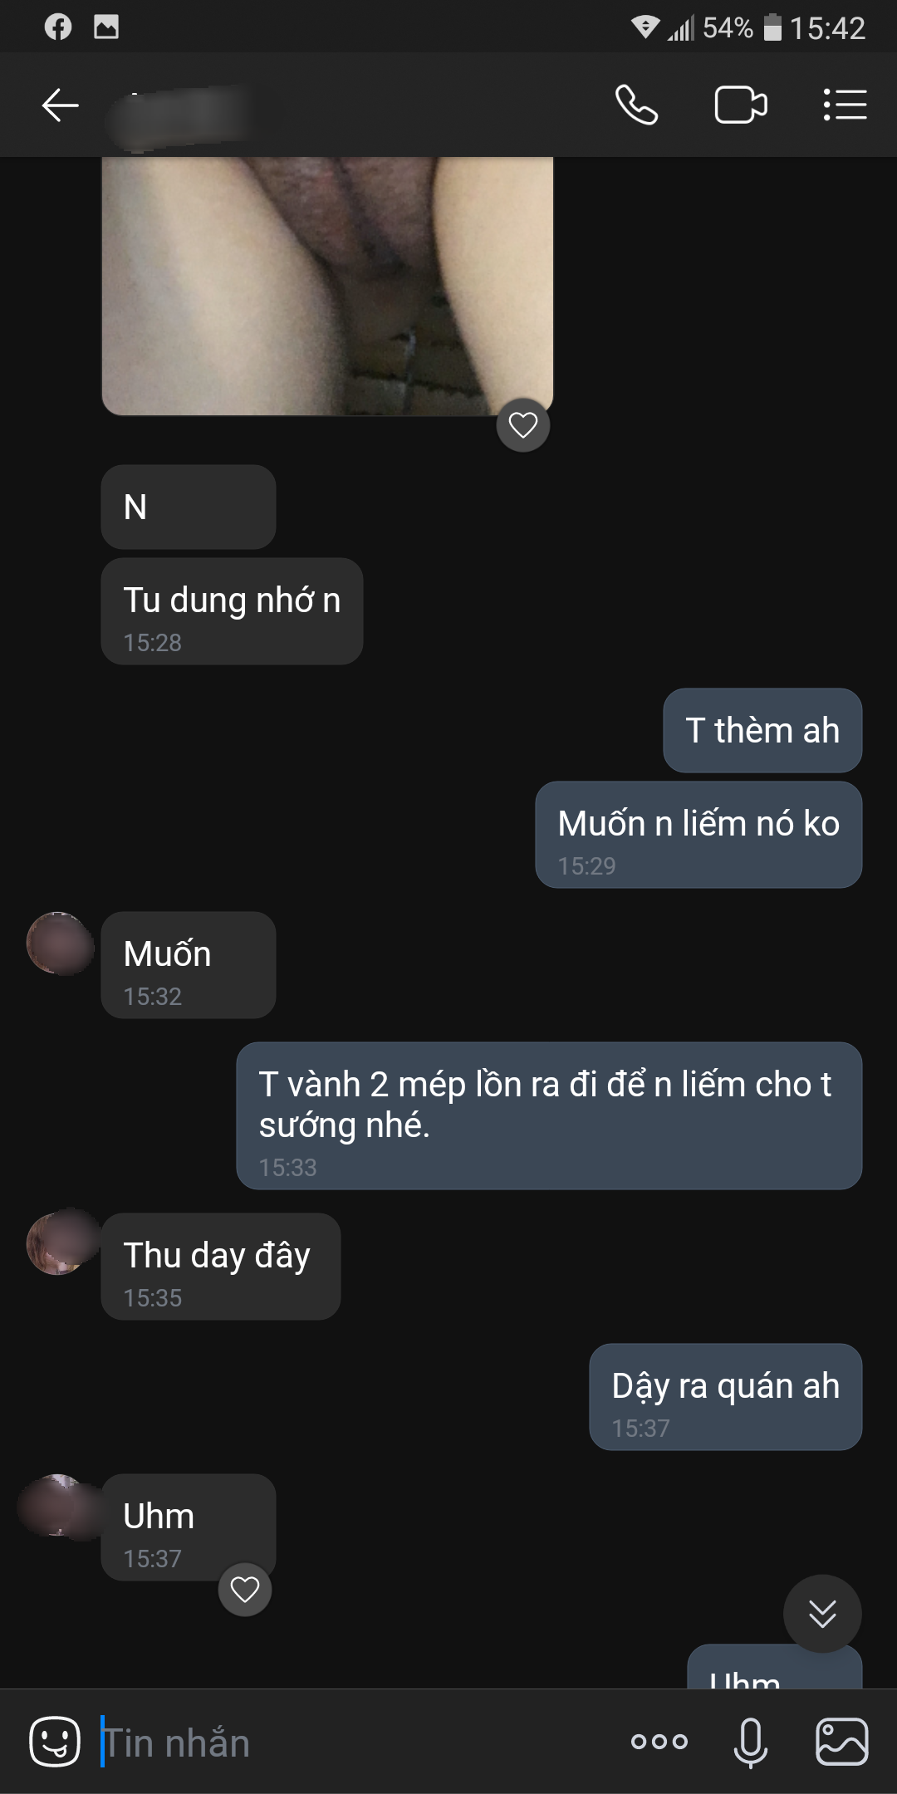Tap the picture notification icon in status bar
Viewport: 897px width, 1794px height.
pos(106,27)
